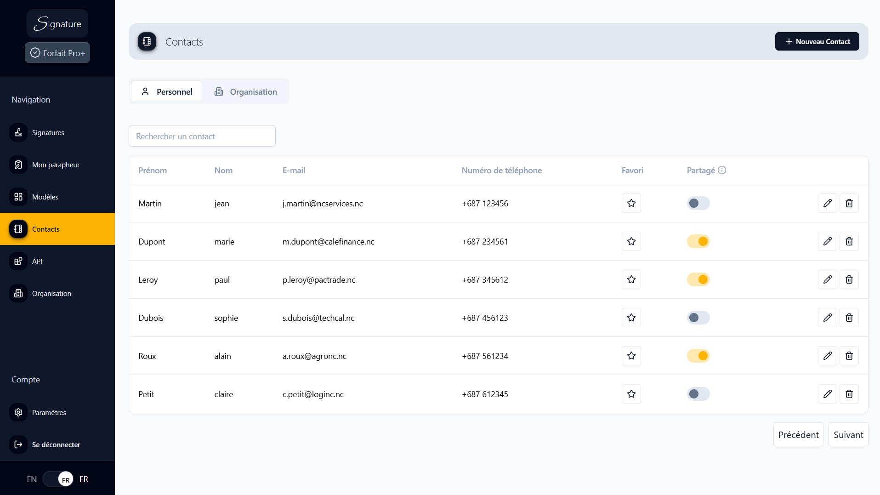Click the Rechercher un contact search field
The height and width of the screenshot is (495, 880).
pyautogui.click(x=202, y=136)
